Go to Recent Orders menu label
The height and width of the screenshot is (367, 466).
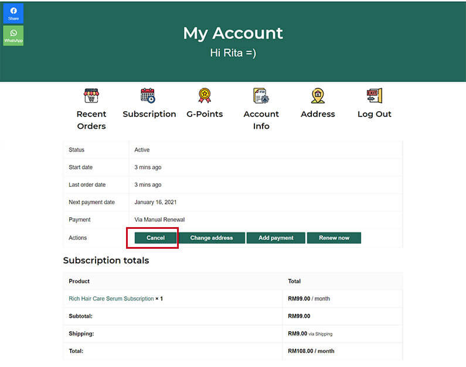[x=91, y=120]
